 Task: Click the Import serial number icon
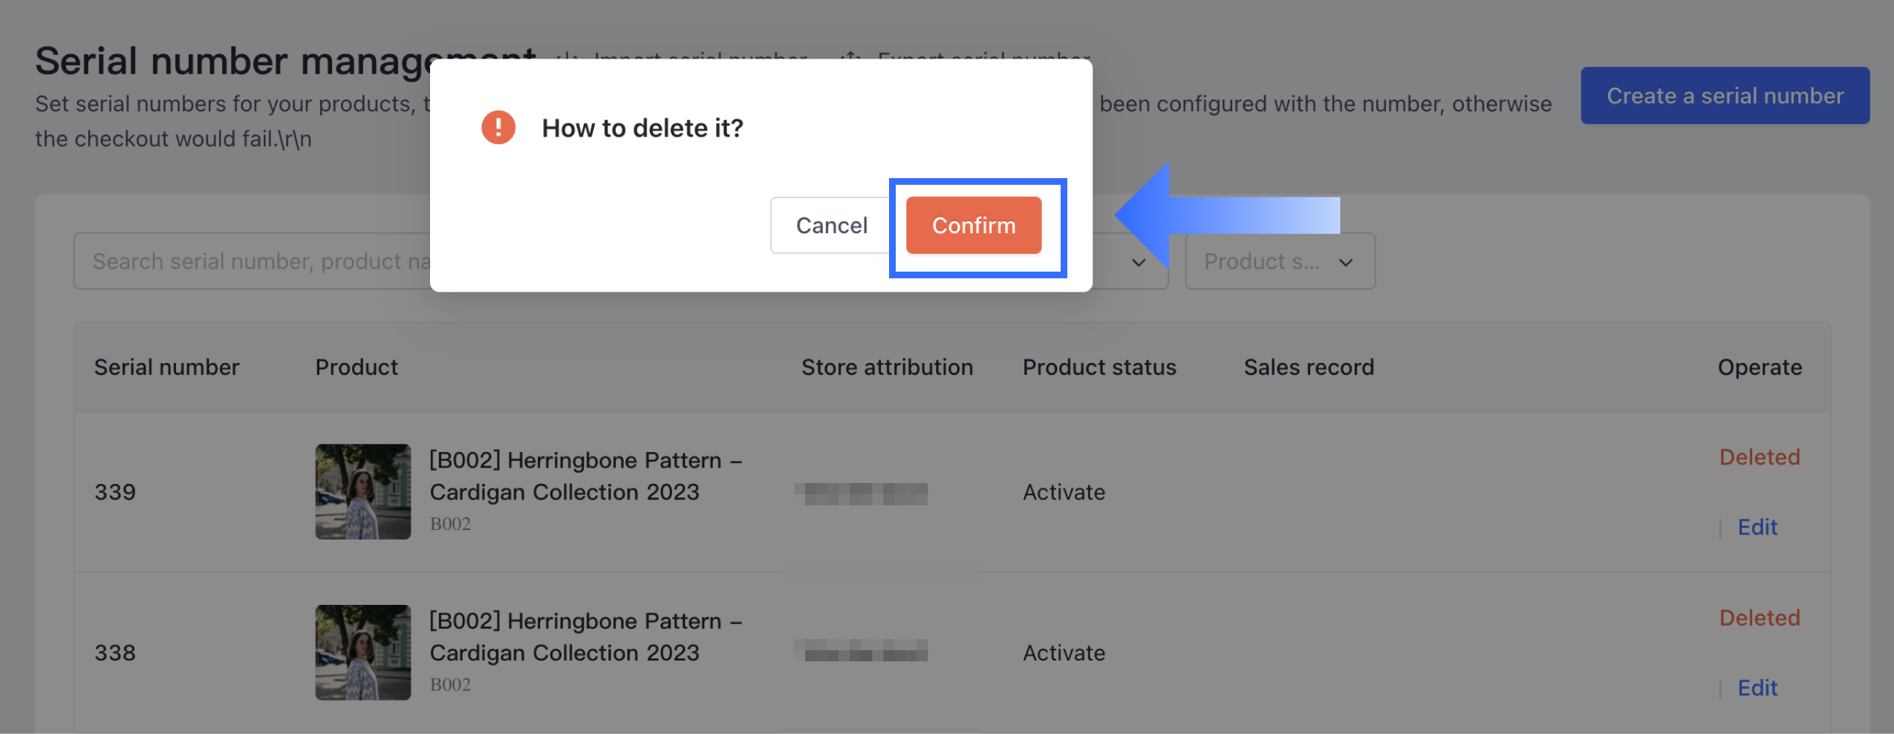(x=567, y=56)
